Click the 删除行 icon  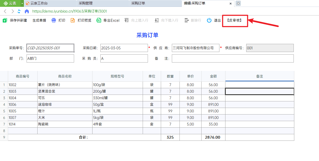[186, 20]
